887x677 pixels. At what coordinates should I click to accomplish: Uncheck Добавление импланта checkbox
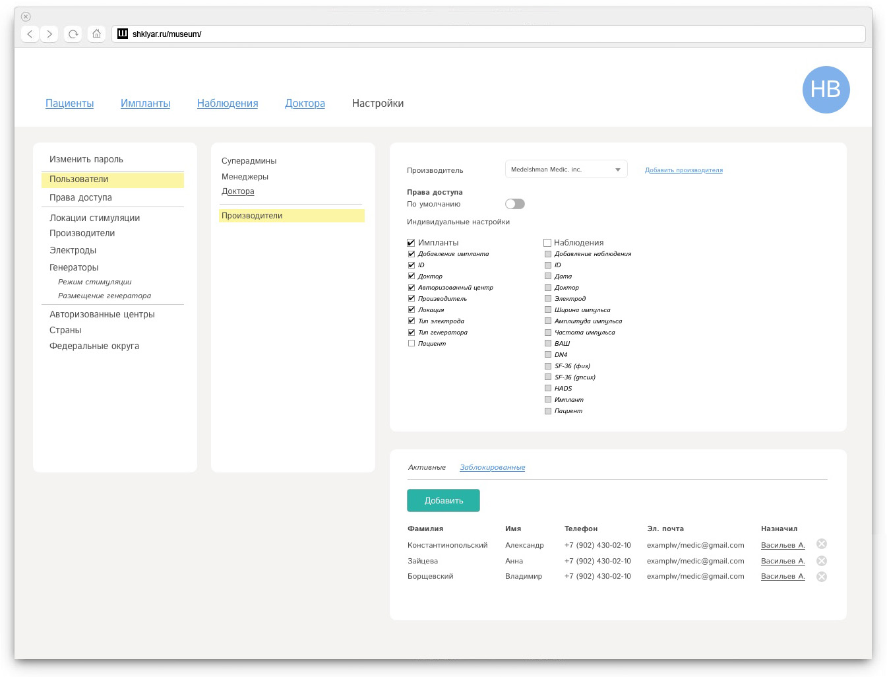412,254
